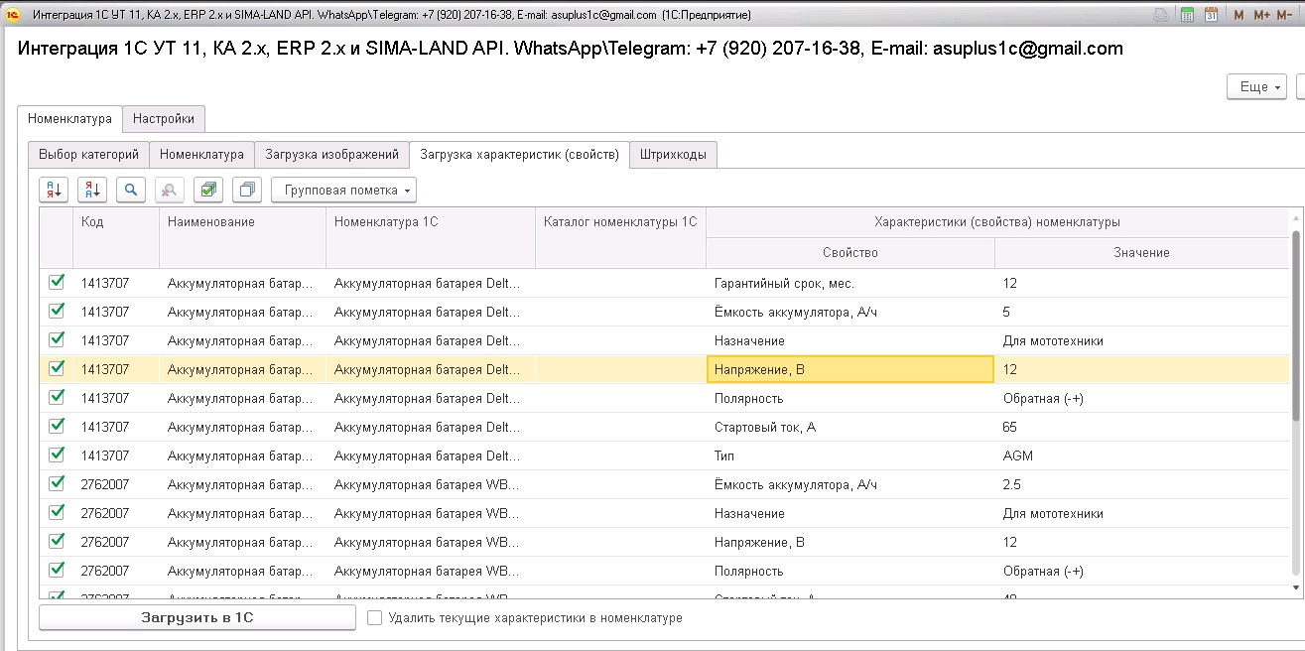
Task: Uncheck all rows with the empty-boxes icon
Action: (247, 190)
